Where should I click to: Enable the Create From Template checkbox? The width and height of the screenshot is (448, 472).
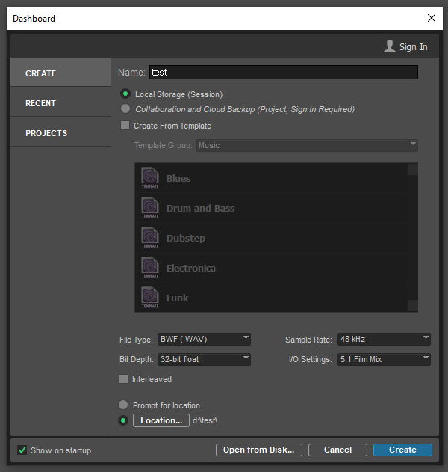tap(125, 125)
